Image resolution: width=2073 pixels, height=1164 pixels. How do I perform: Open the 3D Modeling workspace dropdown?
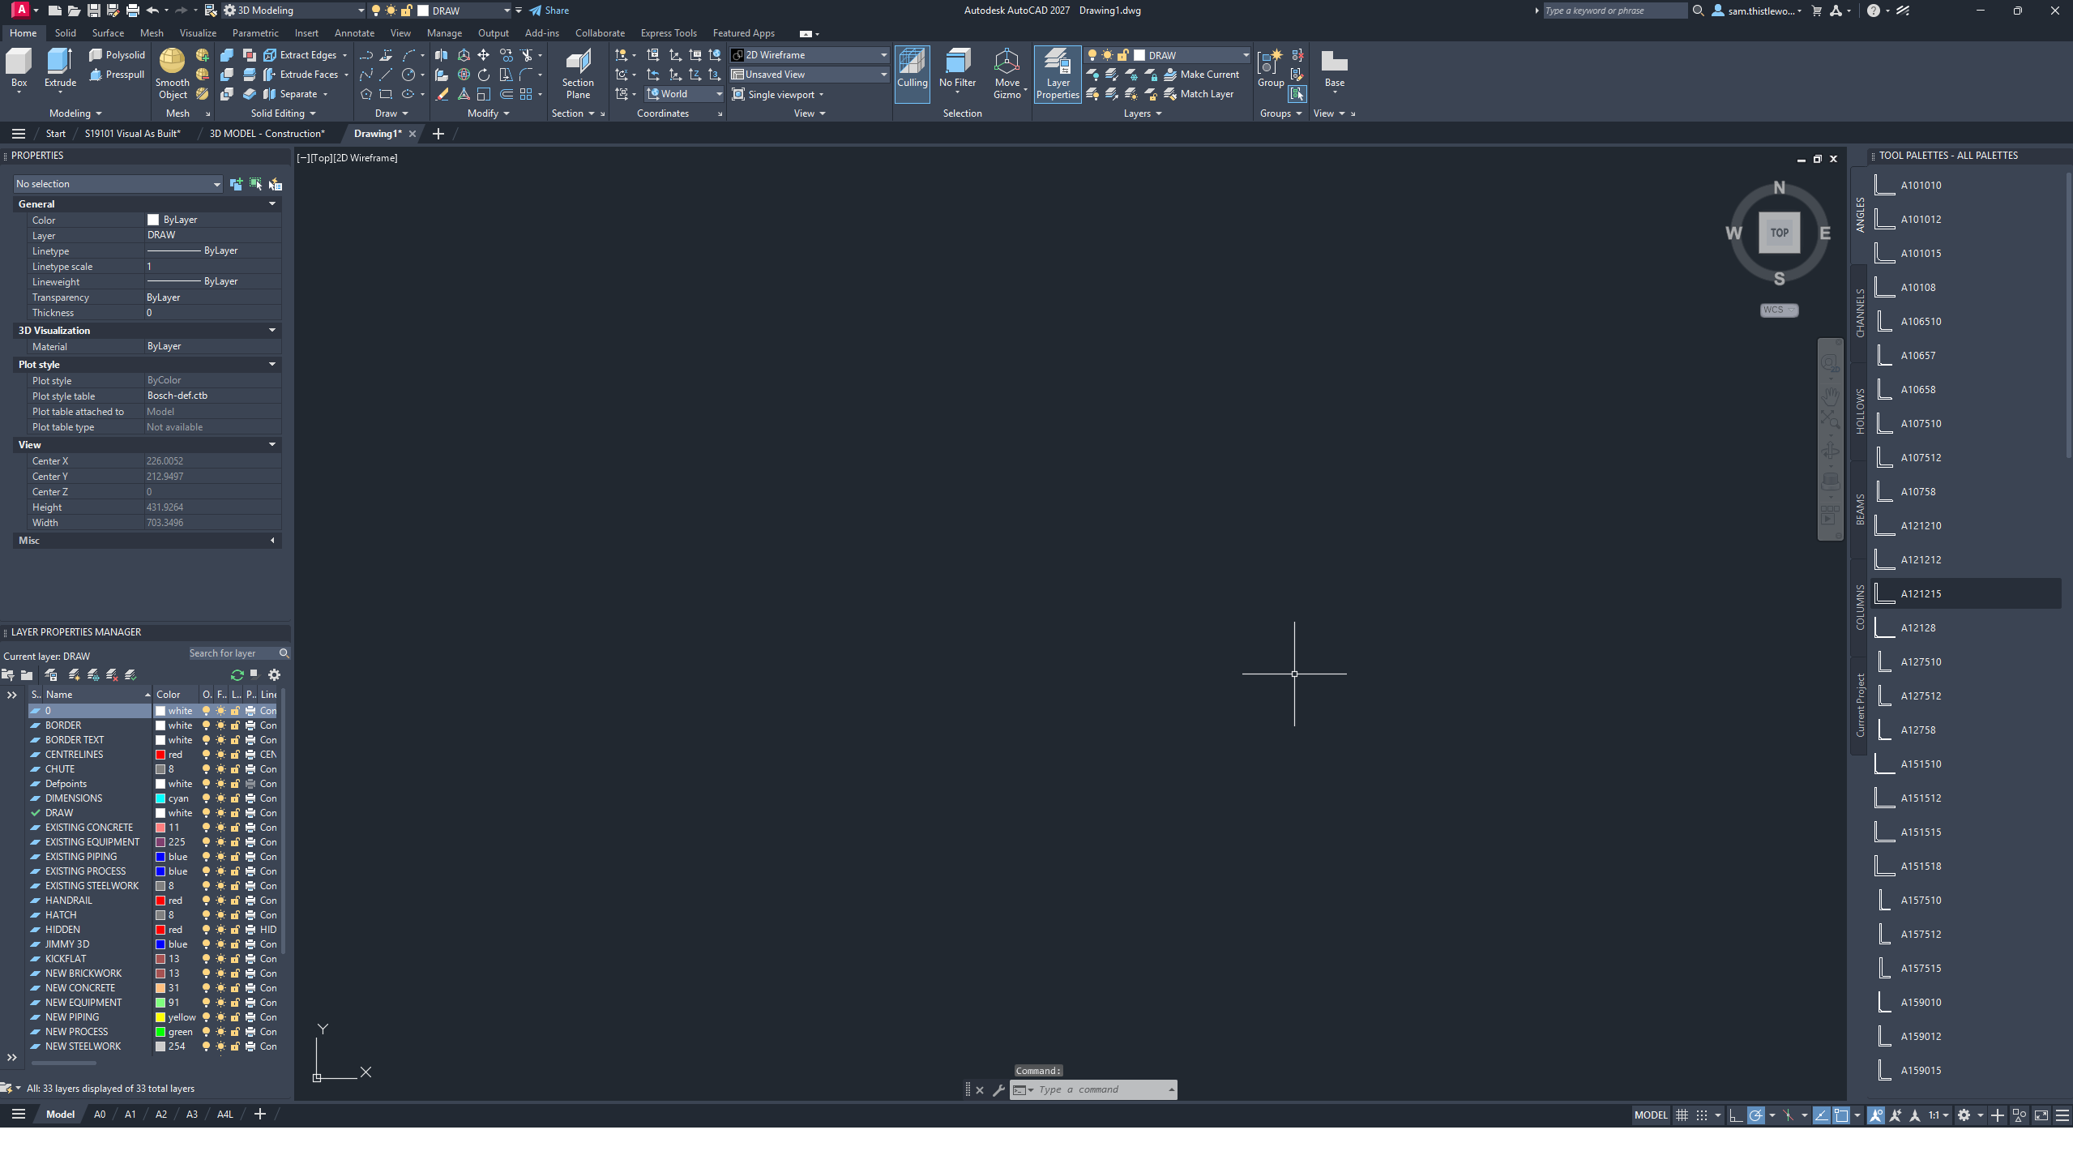tap(294, 11)
